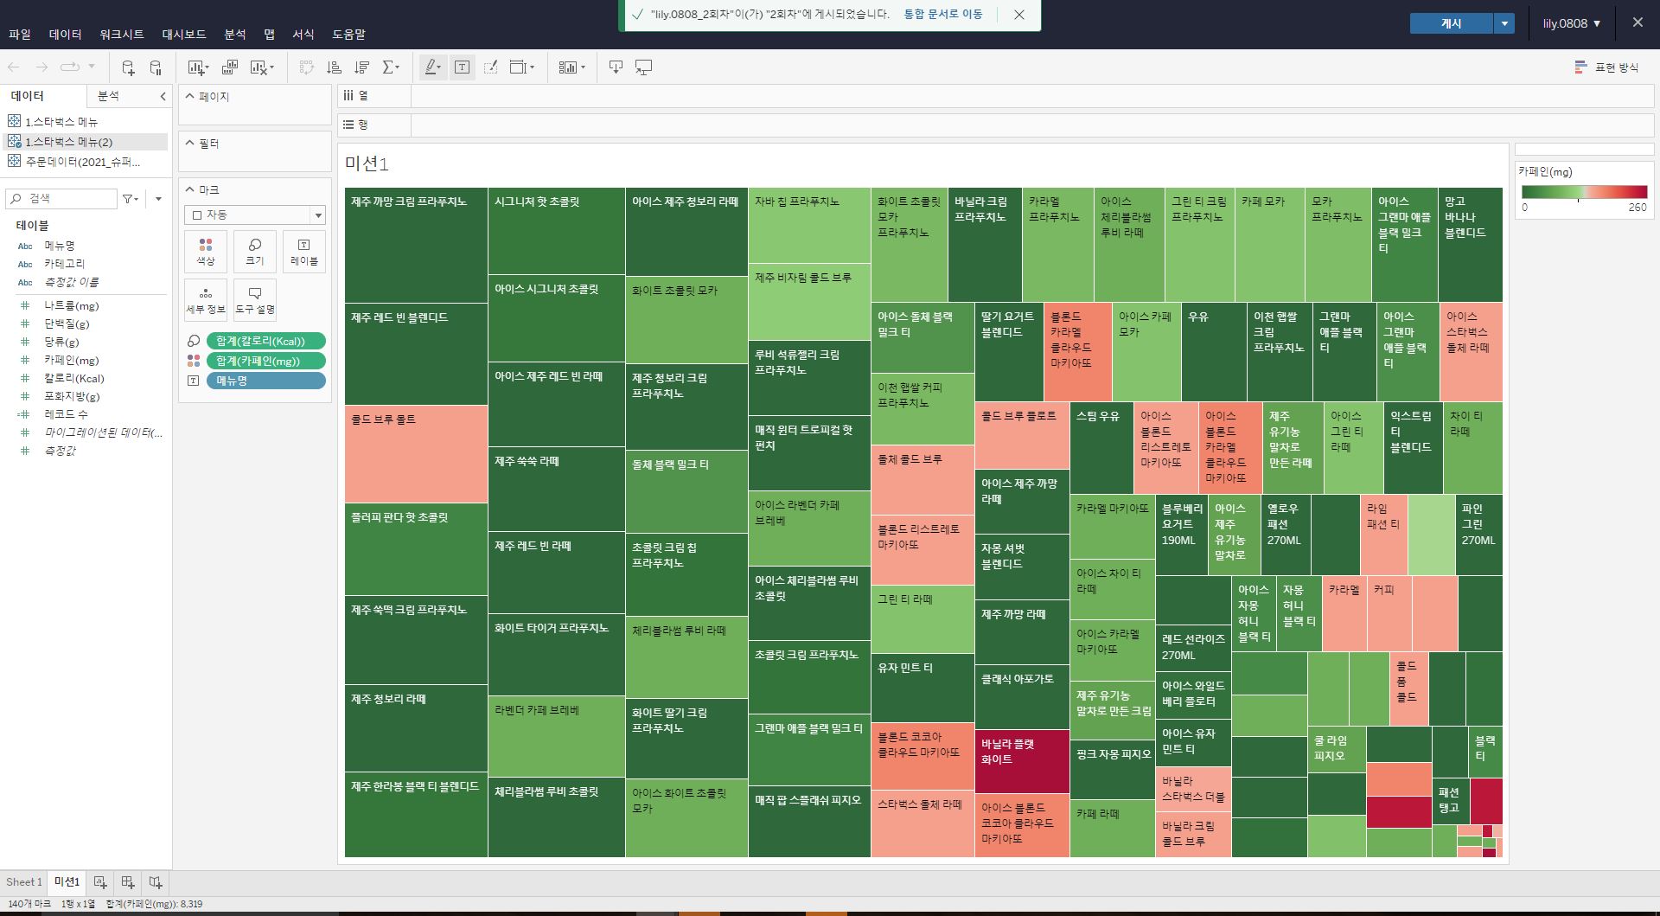Viewport: 1660px width, 916px height.
Task: Collapse the data side pane chevron
Action: 163,96
